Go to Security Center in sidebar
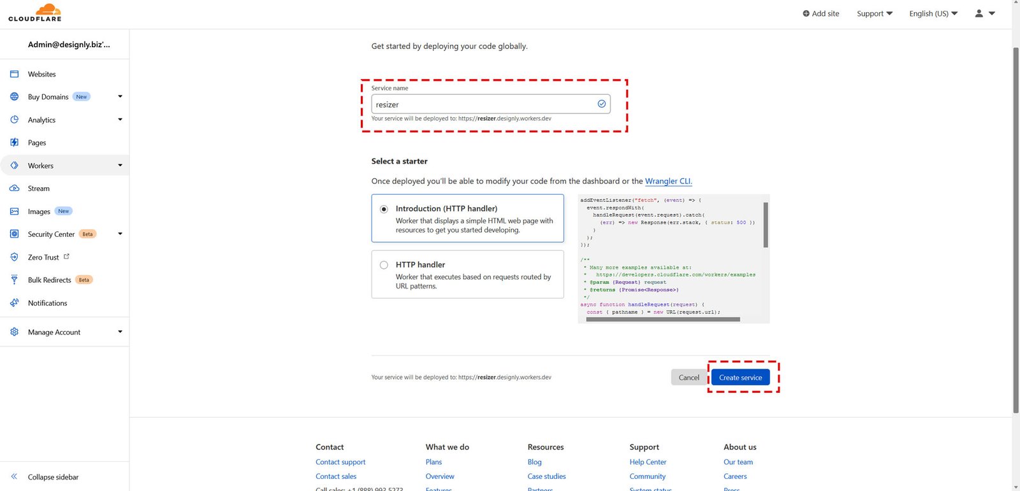Viewport: 1020px width, 491px height. (51, 234)
